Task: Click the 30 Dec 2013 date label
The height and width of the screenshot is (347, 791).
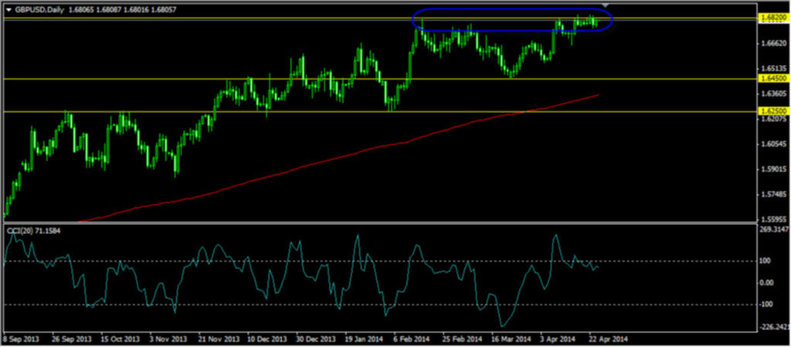Action: point(315,339)
